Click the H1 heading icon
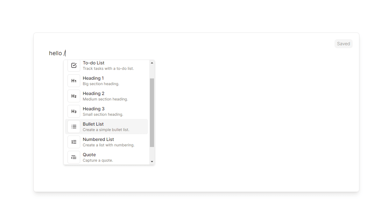 pos(74,81)
